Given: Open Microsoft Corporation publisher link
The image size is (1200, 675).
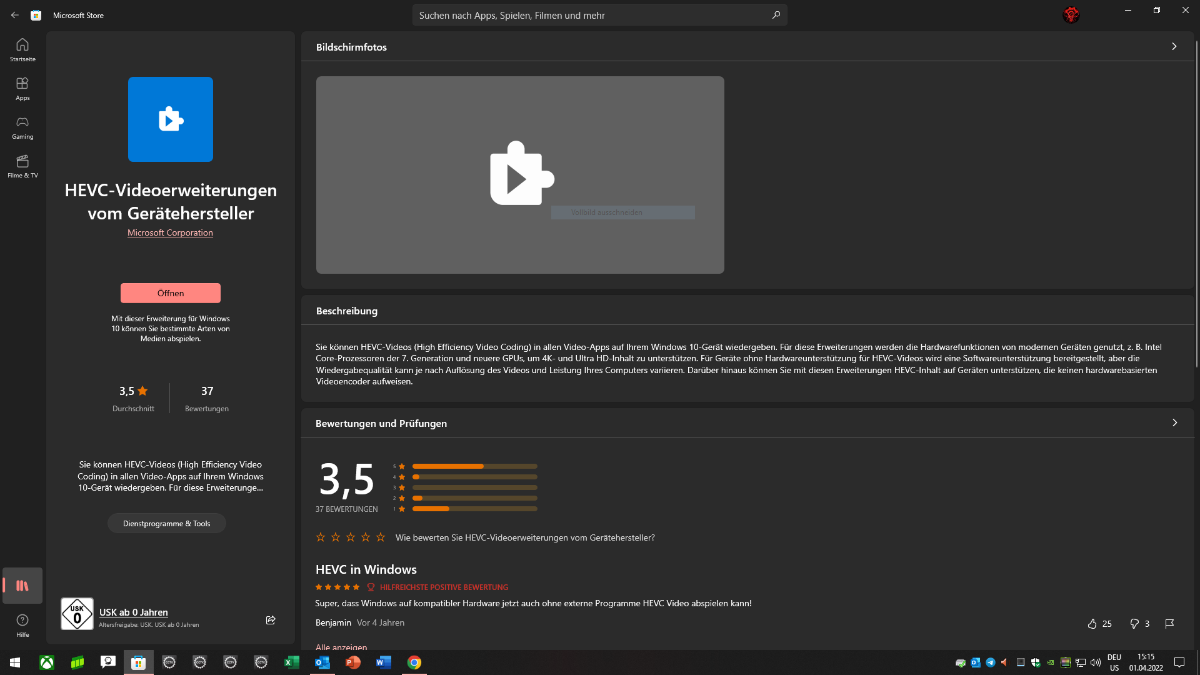Looking at the screenshot, I should tap(170, 232).
